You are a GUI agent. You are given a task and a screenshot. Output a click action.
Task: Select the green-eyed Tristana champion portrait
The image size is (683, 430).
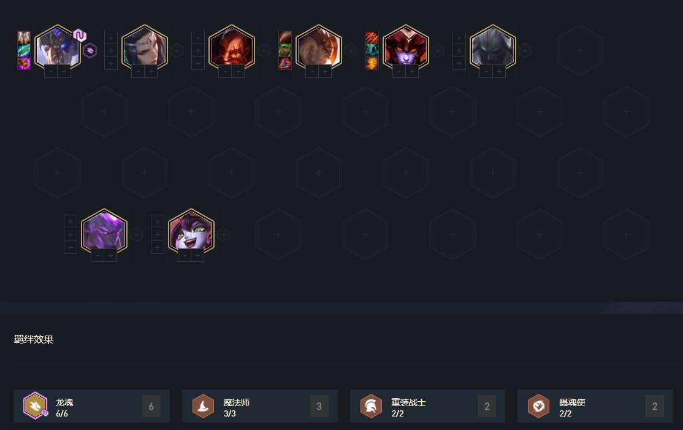[191, 231]
